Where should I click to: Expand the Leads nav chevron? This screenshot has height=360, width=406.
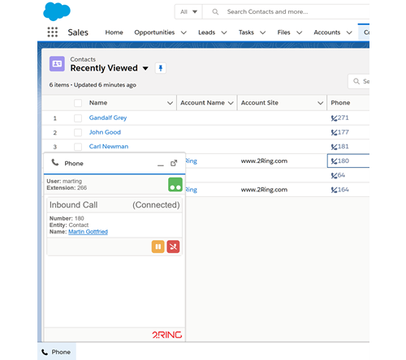click(224, 32)
